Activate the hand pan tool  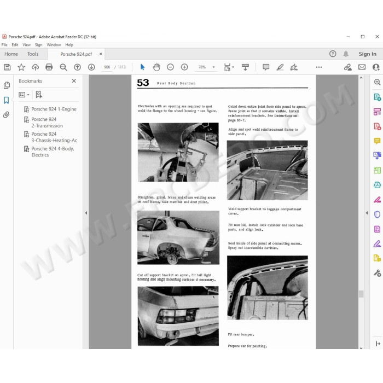point(156,67)
